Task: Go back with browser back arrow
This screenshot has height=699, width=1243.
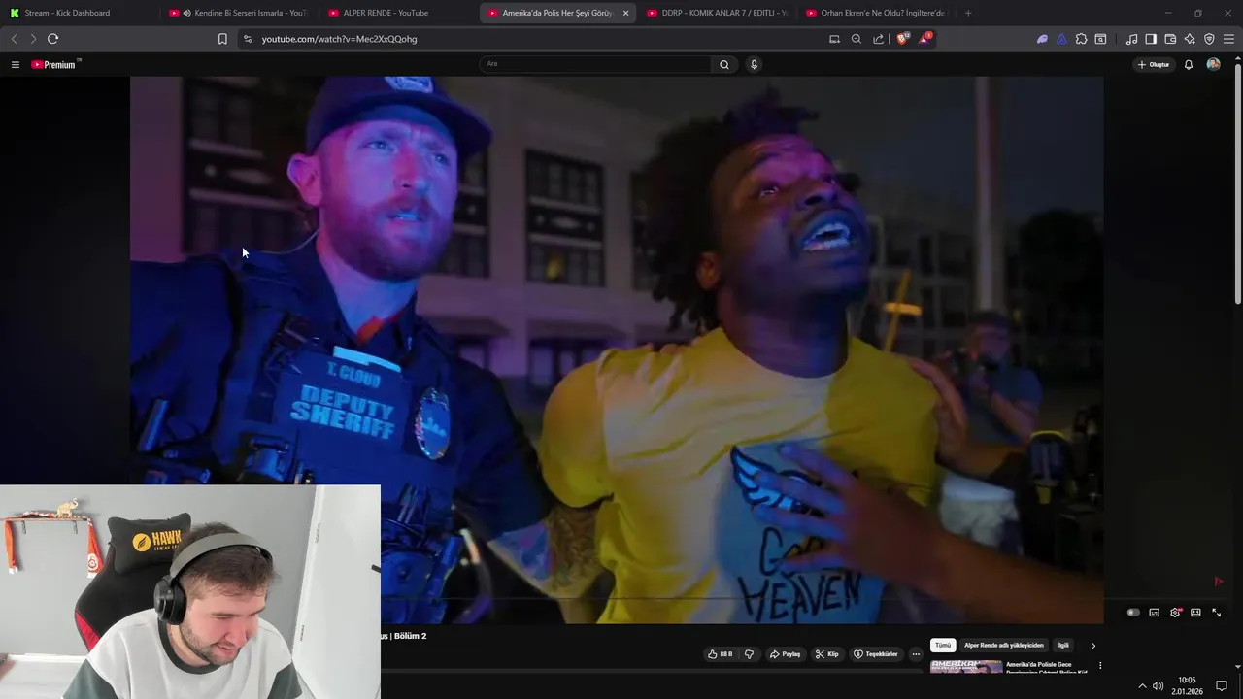Action: tap(14, 39)
